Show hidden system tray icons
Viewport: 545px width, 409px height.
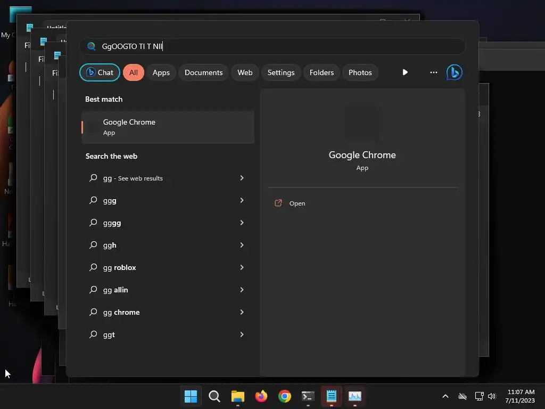click(445, 396)
